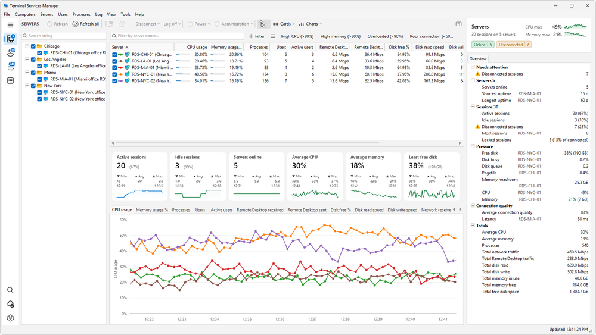Collapse the Chicago tree node
The width and height of the screenshot is (596, 335).
tap(27, 46)
